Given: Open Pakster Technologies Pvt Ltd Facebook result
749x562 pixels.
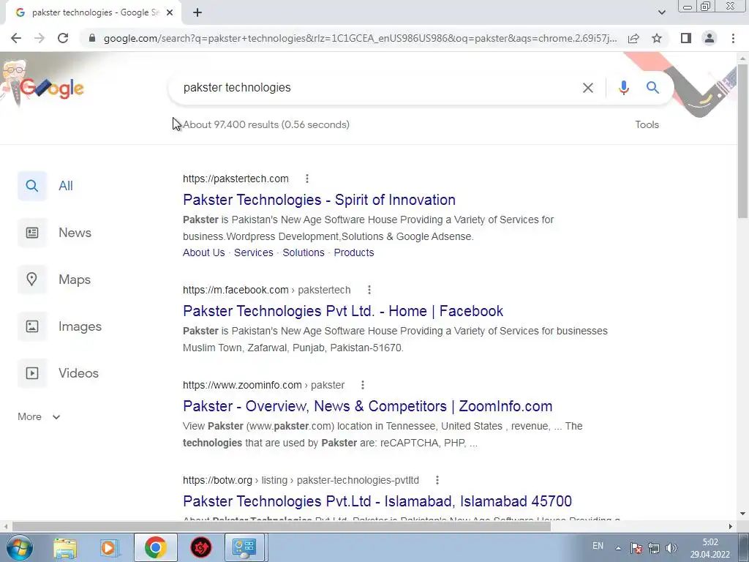Looking at the screenshot, I should 343,311.
